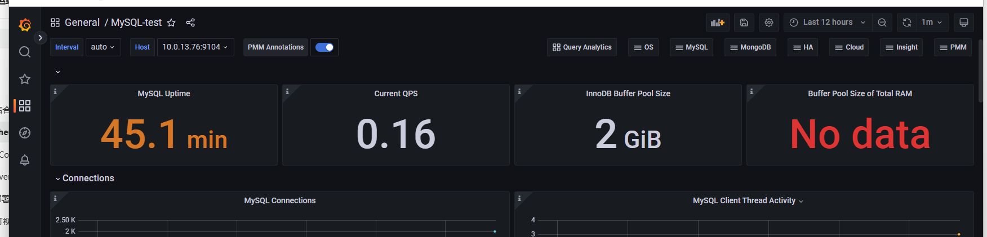Open Starred dashboards star icon in sidebar
The width and height of the screenshot is (987, 237).
(25, 79)
